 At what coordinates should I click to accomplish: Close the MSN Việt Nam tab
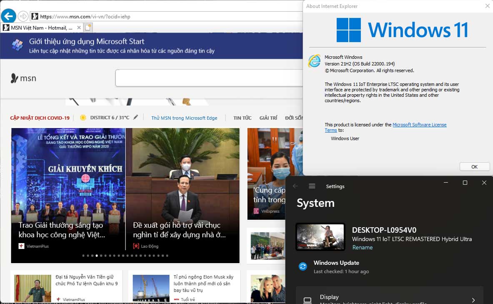click(x=79, y=28)
